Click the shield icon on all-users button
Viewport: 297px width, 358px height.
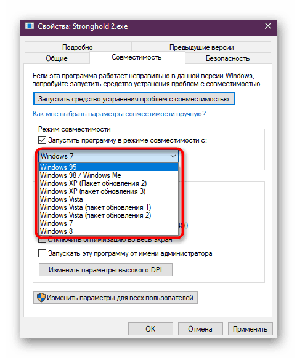(41, 298)
